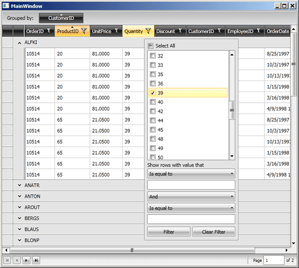Viewport: 299px width, 268px height.
Task: Click the first filter value text field
Action: [191, 185]
